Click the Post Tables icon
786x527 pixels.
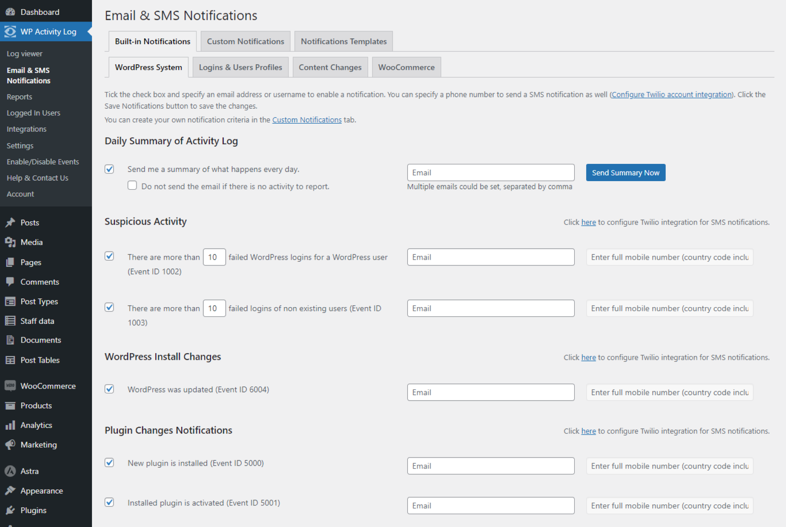coord(10,360)
